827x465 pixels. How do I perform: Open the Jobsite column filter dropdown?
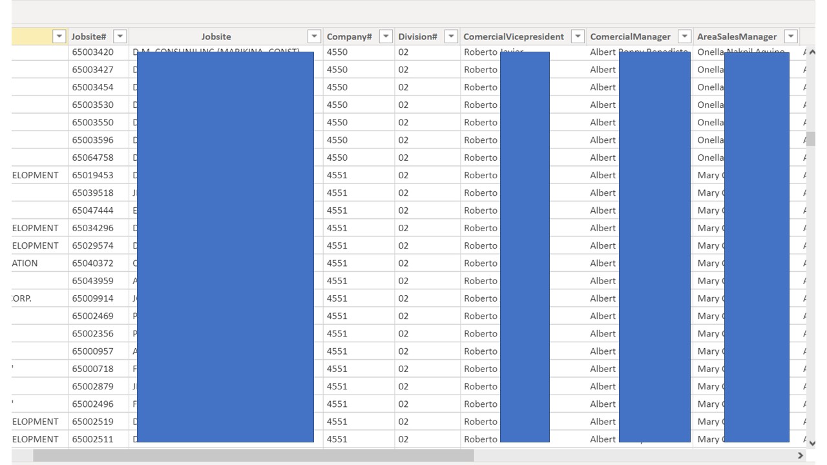[314, 37]
